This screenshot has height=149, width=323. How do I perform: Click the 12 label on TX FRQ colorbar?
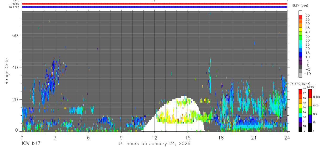pyautogui.click(x=304, y=117)
